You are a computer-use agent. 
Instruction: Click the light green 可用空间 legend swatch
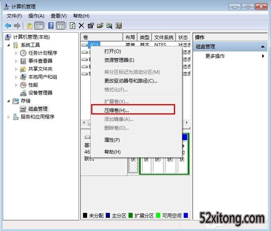point(158,215)
